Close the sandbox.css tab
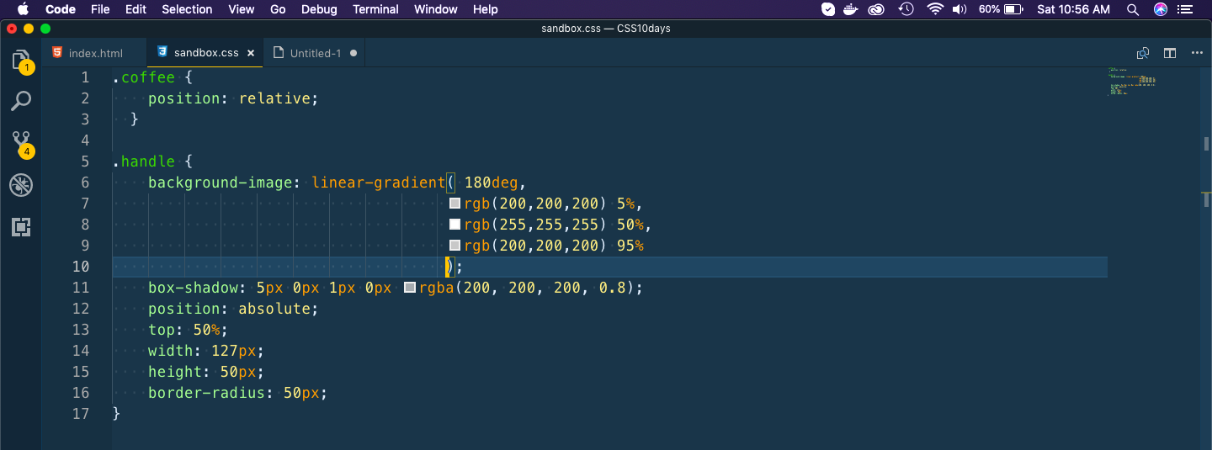 tap(251, 53)
